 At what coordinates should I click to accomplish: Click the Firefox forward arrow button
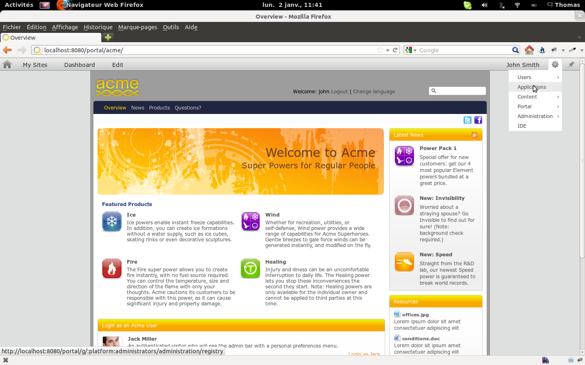(x=22, y=50)
